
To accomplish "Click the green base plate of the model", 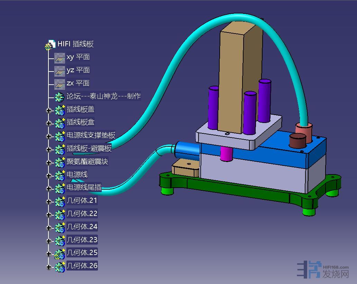I will pos(242,193).
